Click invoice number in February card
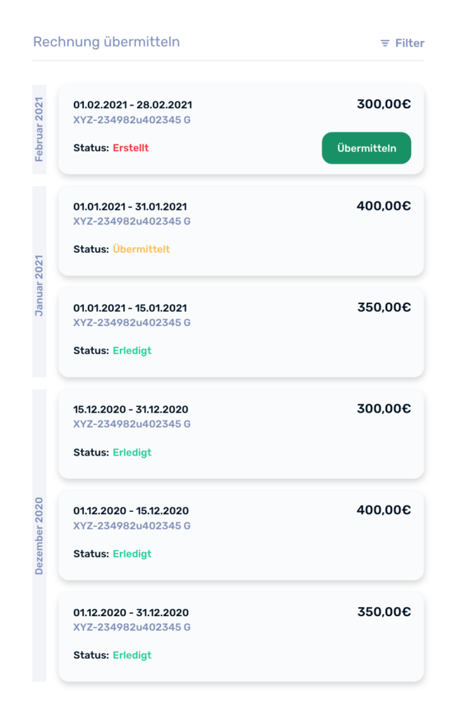Image resolution: width=468 pixels, height=721 pixels. pos(132,120)
